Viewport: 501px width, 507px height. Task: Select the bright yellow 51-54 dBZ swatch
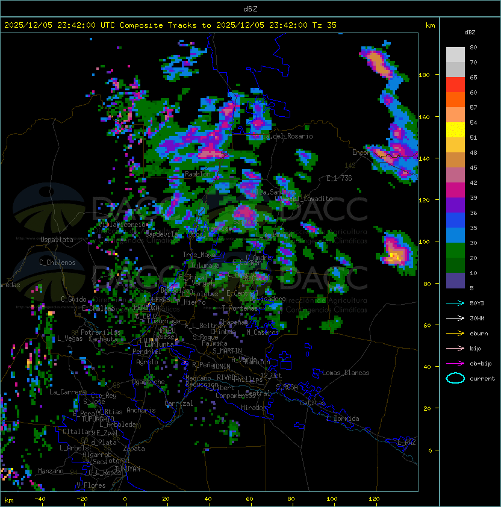455,130
